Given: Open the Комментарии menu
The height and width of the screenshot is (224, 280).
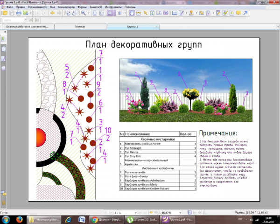Looking at the screenshot, I should [66, 7].
